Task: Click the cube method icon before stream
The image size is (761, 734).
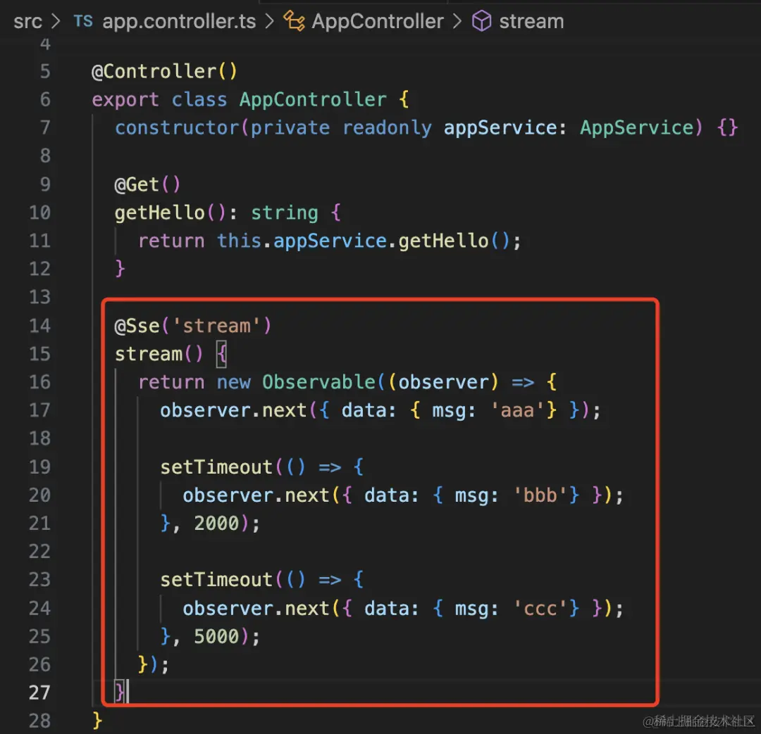Action: point(482,21)
